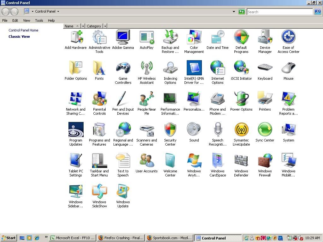Open Sound settings icon

coord(194,130)
